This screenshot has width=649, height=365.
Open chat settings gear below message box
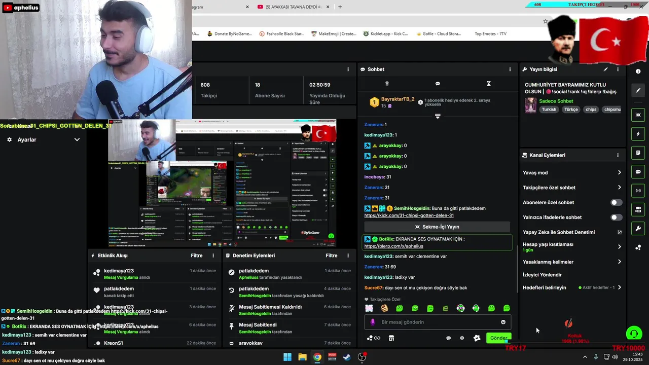462,338
